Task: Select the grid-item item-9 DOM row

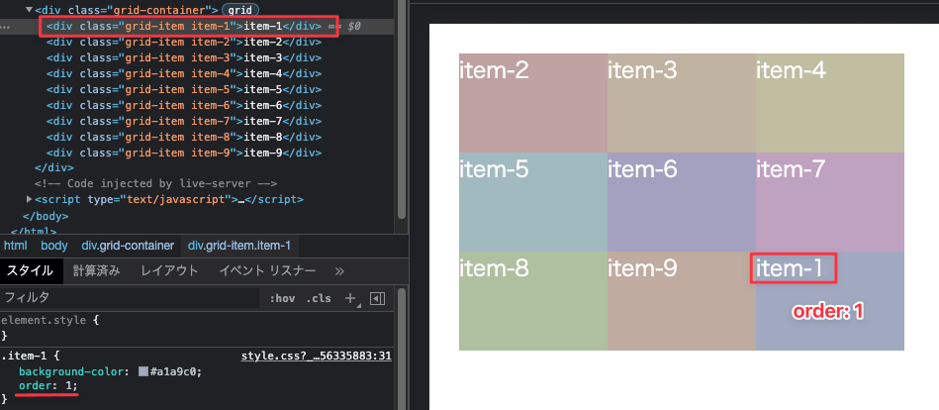Action: (197, 153)
